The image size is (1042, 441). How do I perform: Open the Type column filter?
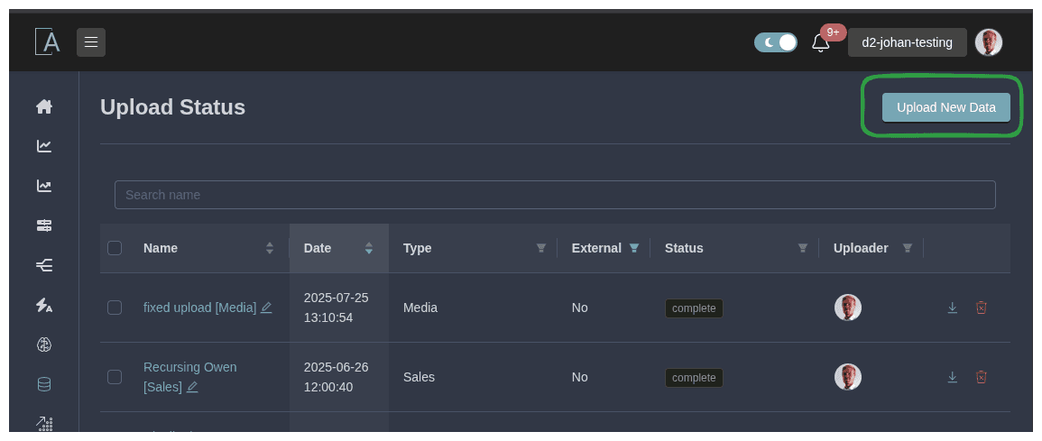pyautogui.click(x=541, y=248)
